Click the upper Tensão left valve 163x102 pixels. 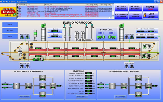coord(144,47)
